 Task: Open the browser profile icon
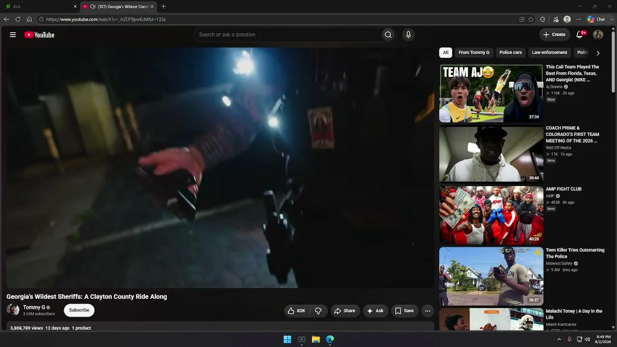[567, 19]
